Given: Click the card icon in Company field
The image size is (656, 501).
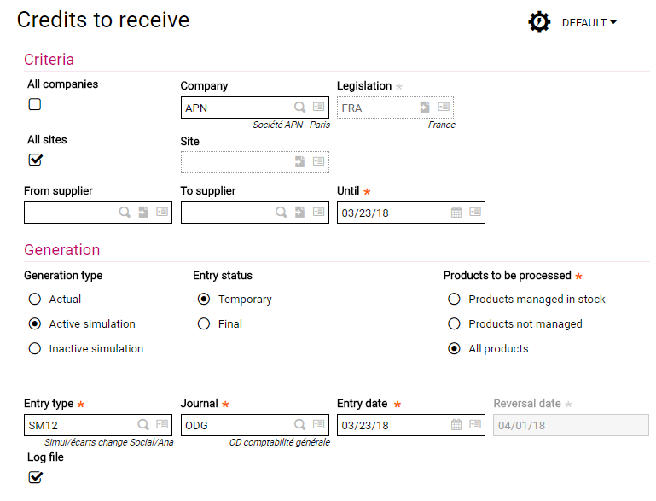Looking at the screenshot, I should (318, 108).
